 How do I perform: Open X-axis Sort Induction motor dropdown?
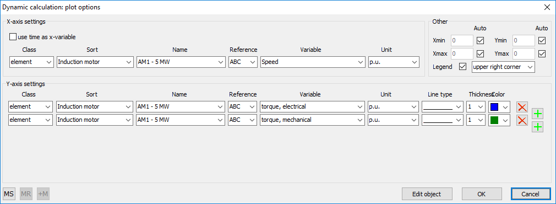click(x=95, y=62)
